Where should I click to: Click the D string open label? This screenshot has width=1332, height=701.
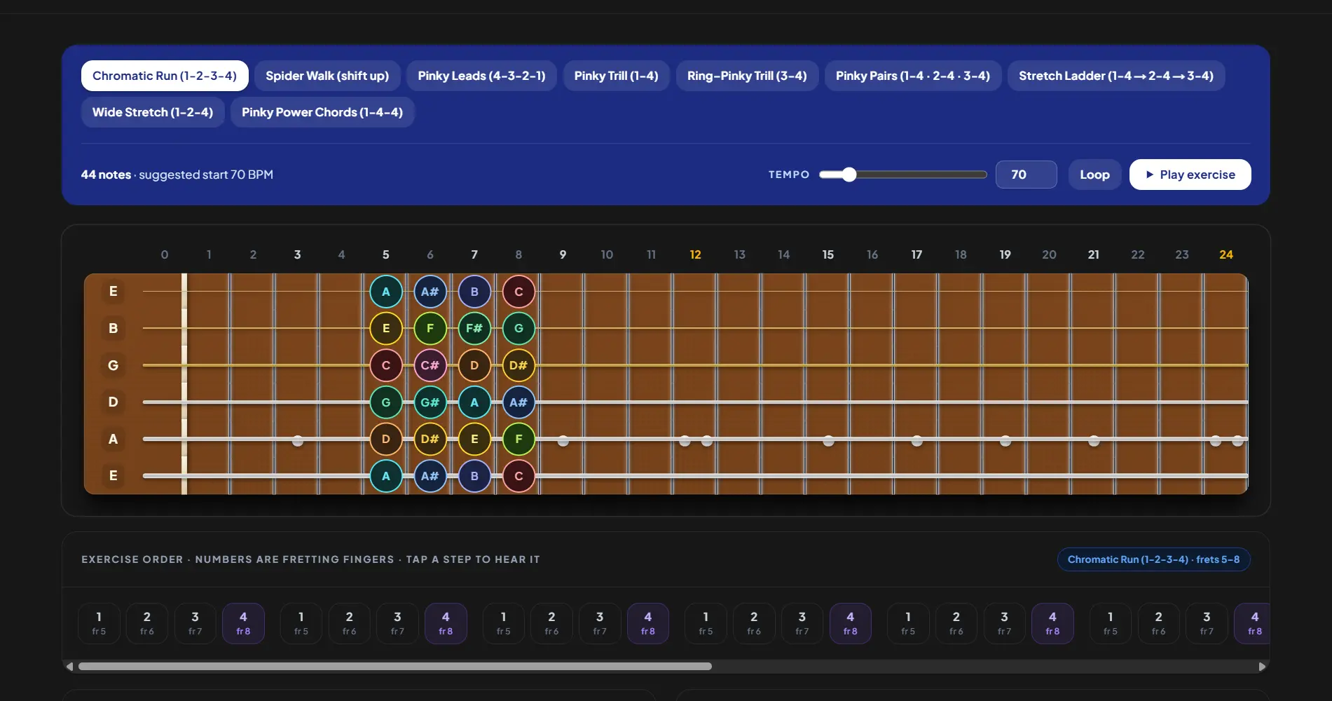[113, 402]
